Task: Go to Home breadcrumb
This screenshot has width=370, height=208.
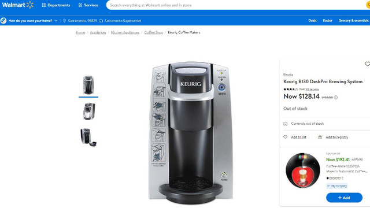Action: (x=80, y=32)
